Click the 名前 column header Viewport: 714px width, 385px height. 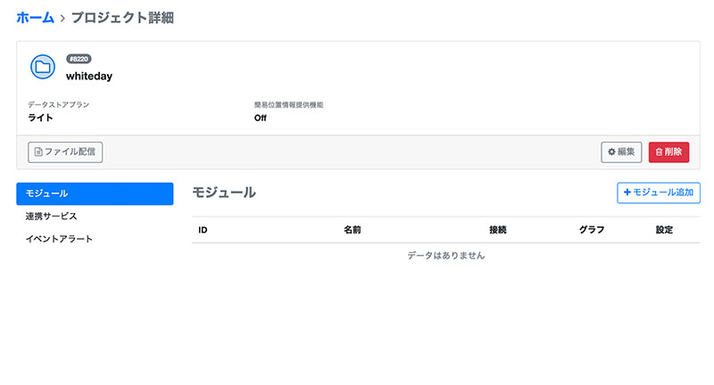coord(353,230)
